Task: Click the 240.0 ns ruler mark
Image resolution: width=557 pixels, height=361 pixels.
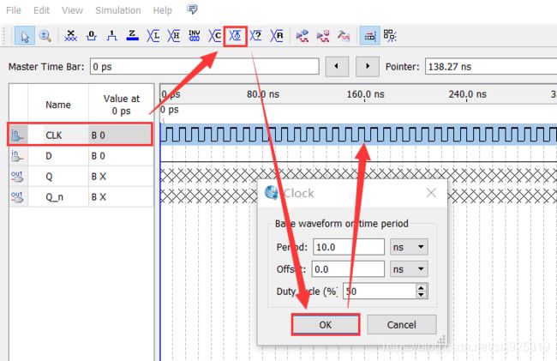Action: pyautogui.click(x=468, y=94)
